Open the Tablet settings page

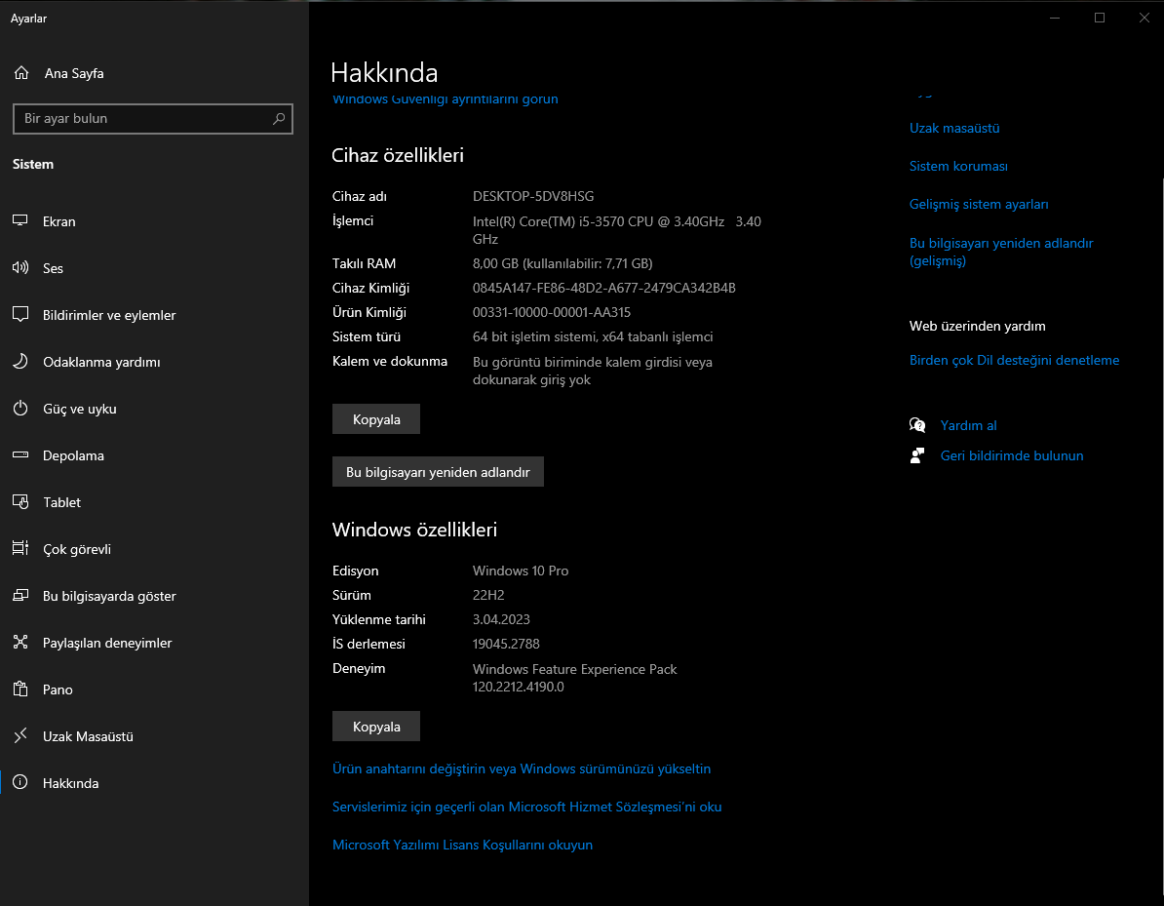[x=61, y=502]
